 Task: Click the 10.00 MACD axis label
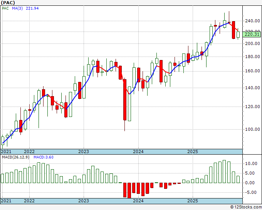click(251, 163)
